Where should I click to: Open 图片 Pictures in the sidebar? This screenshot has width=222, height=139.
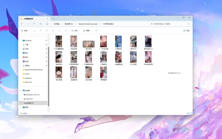[x=27, y=53]
